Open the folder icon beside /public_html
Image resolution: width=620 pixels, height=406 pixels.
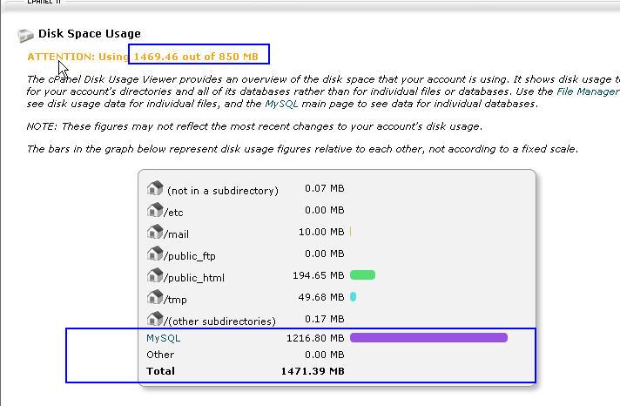tap(155, 276)
